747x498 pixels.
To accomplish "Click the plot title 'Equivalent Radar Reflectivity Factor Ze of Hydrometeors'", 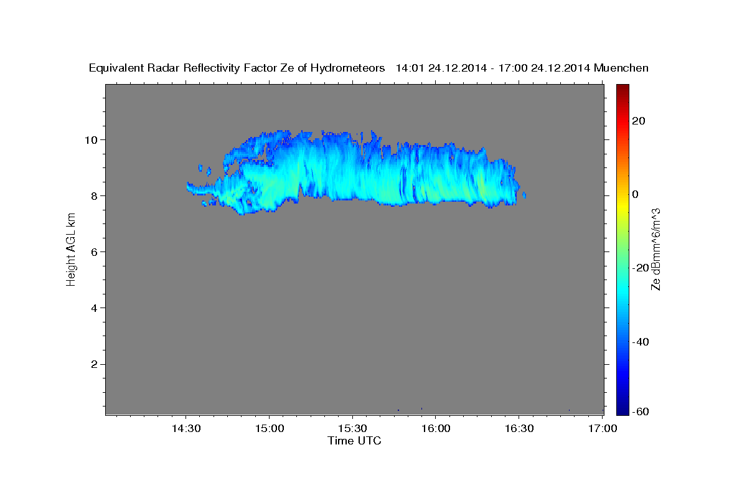I will (x=237, y=68).
